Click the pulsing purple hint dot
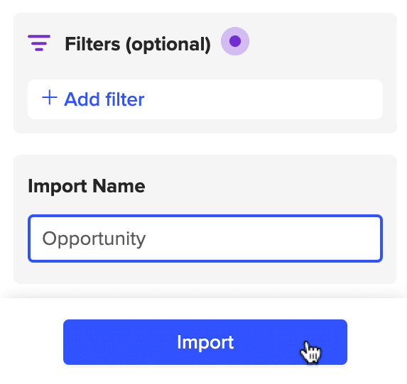Viewport: 407px width, 384px height. tap(235, 41)
